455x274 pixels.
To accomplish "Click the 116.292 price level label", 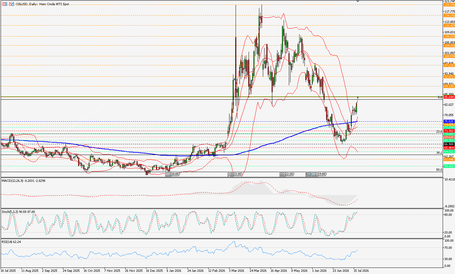I will (449, 15).
